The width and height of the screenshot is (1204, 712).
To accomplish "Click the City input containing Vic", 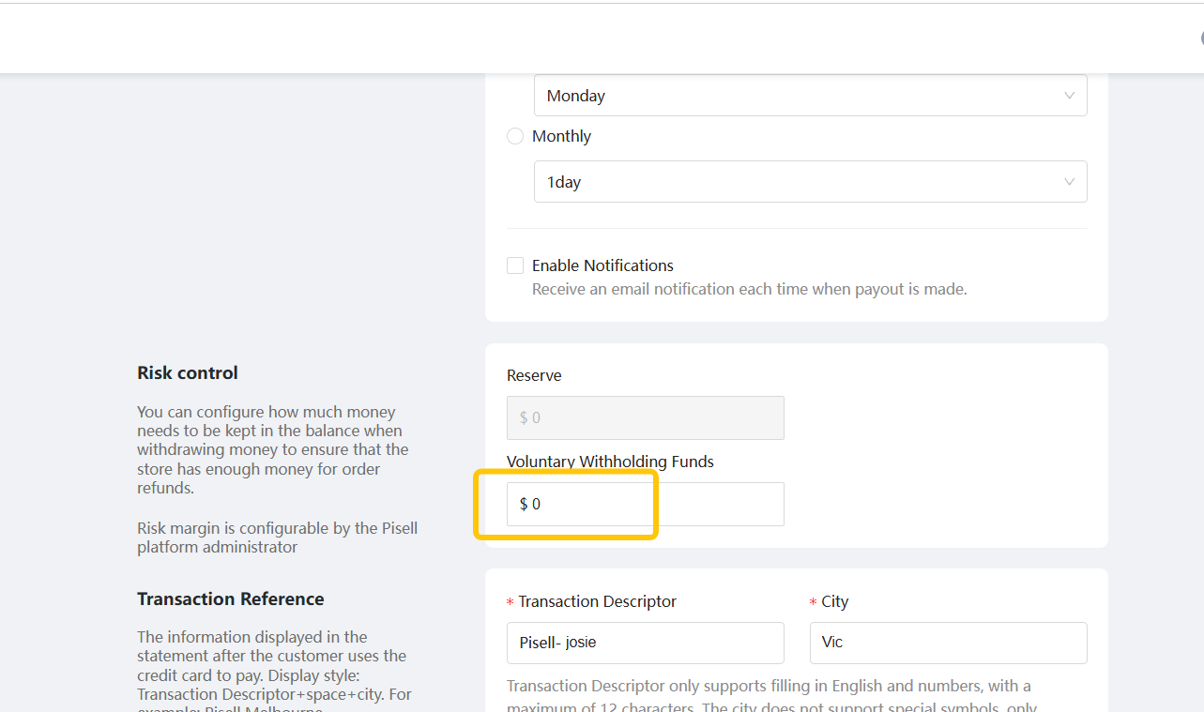I will [x=948, y=643].
